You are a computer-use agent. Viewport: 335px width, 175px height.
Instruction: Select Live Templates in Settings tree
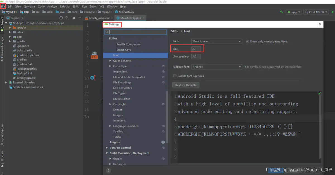pyautogui.click(x=123, y=88)
